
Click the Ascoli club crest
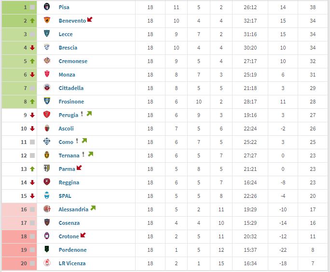[47, 129]
